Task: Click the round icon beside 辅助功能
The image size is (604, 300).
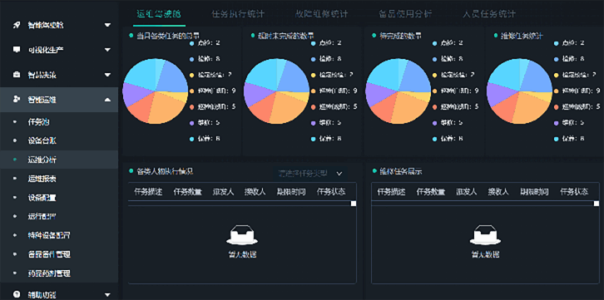Action: (x=17, y=295)
